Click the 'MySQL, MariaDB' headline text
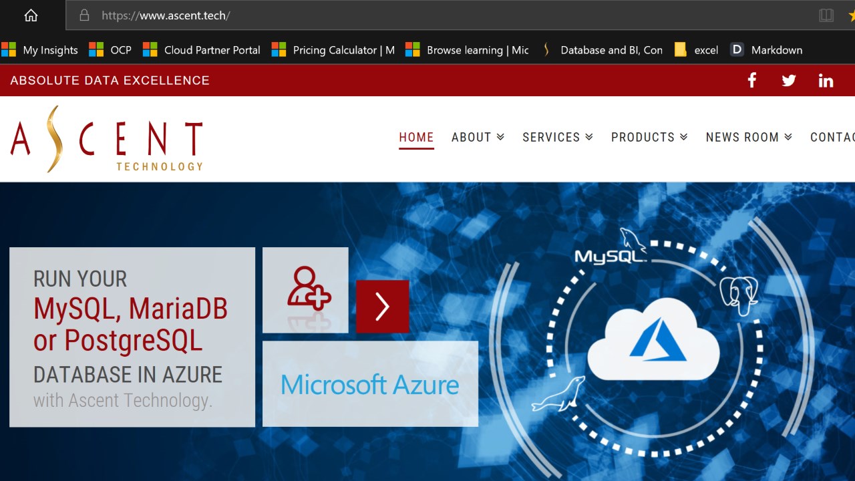Image resolution: width=855 pixels, height=481 pixels. [130, 308]
